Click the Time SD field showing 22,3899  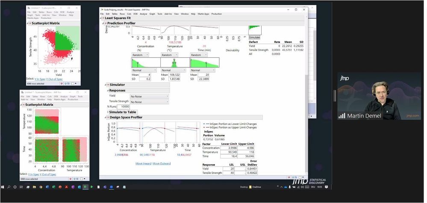(203, 79)
